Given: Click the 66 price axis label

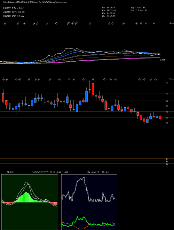Looking at the screenshot, I should tap(167, 123).
